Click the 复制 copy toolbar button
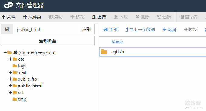 tap(55, 17)
